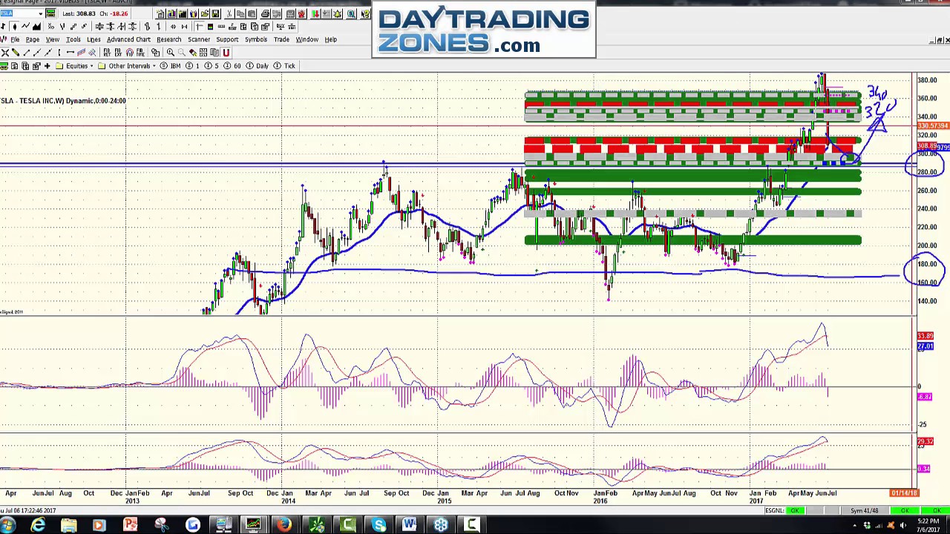Toggle the crosshair cursor icon

coord(199,27)
